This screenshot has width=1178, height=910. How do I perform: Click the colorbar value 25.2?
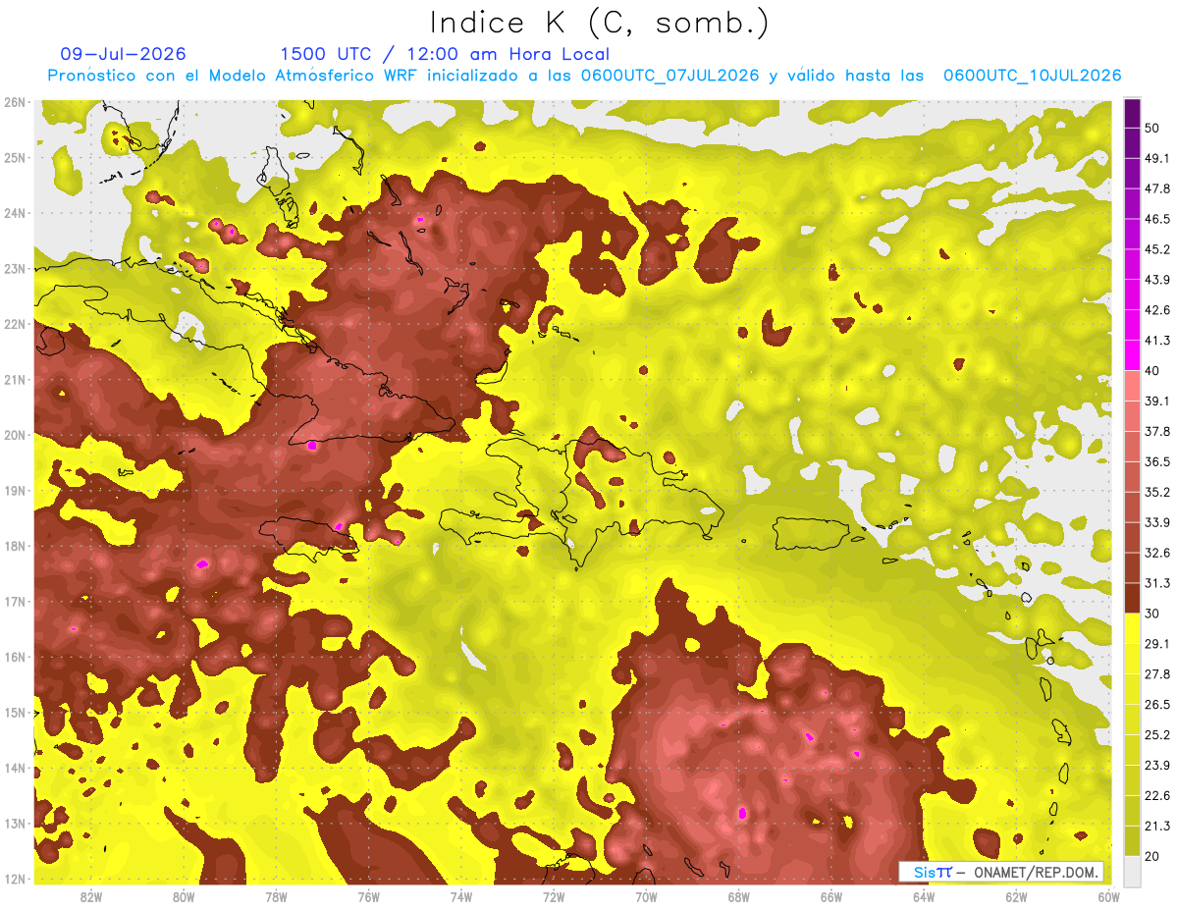[x=1157, y=735]
